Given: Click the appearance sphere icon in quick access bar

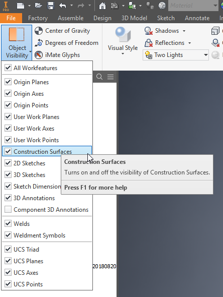Looking at the screenshot, I should click(x=162, y=6).
